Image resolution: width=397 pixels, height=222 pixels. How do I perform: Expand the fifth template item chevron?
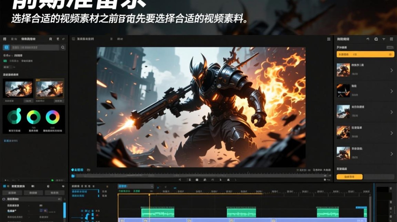click(x=392, y=154)
